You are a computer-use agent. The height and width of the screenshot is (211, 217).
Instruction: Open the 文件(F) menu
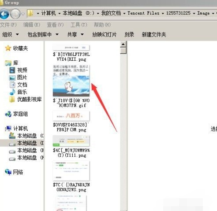8,25
